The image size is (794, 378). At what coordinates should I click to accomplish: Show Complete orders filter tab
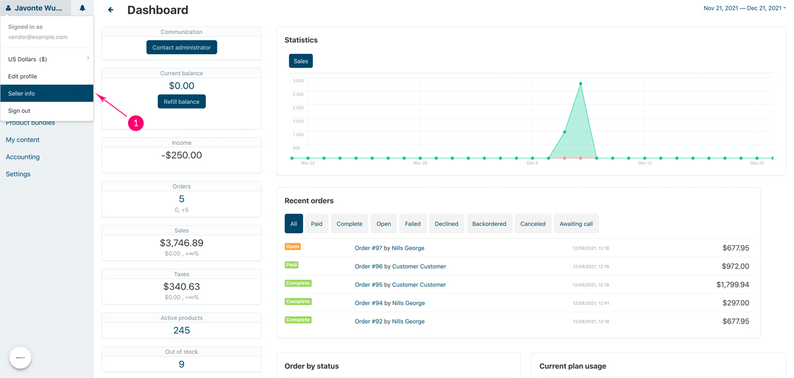coord(349,223)
